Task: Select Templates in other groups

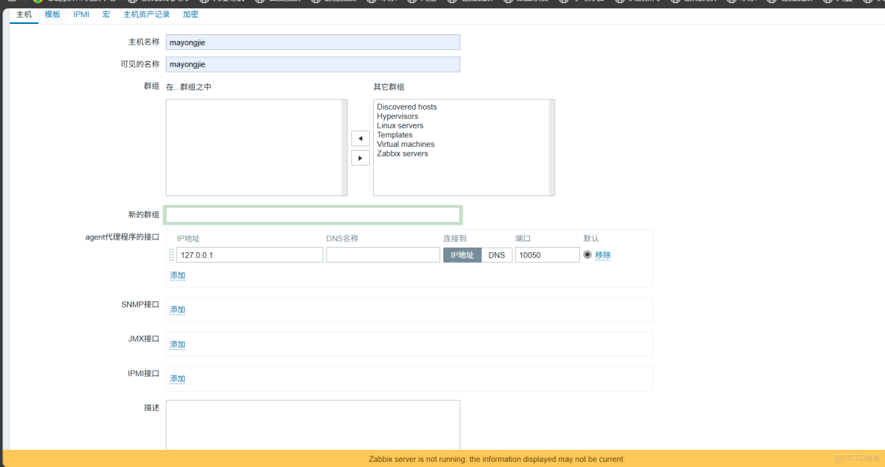Action: [395, 135]
